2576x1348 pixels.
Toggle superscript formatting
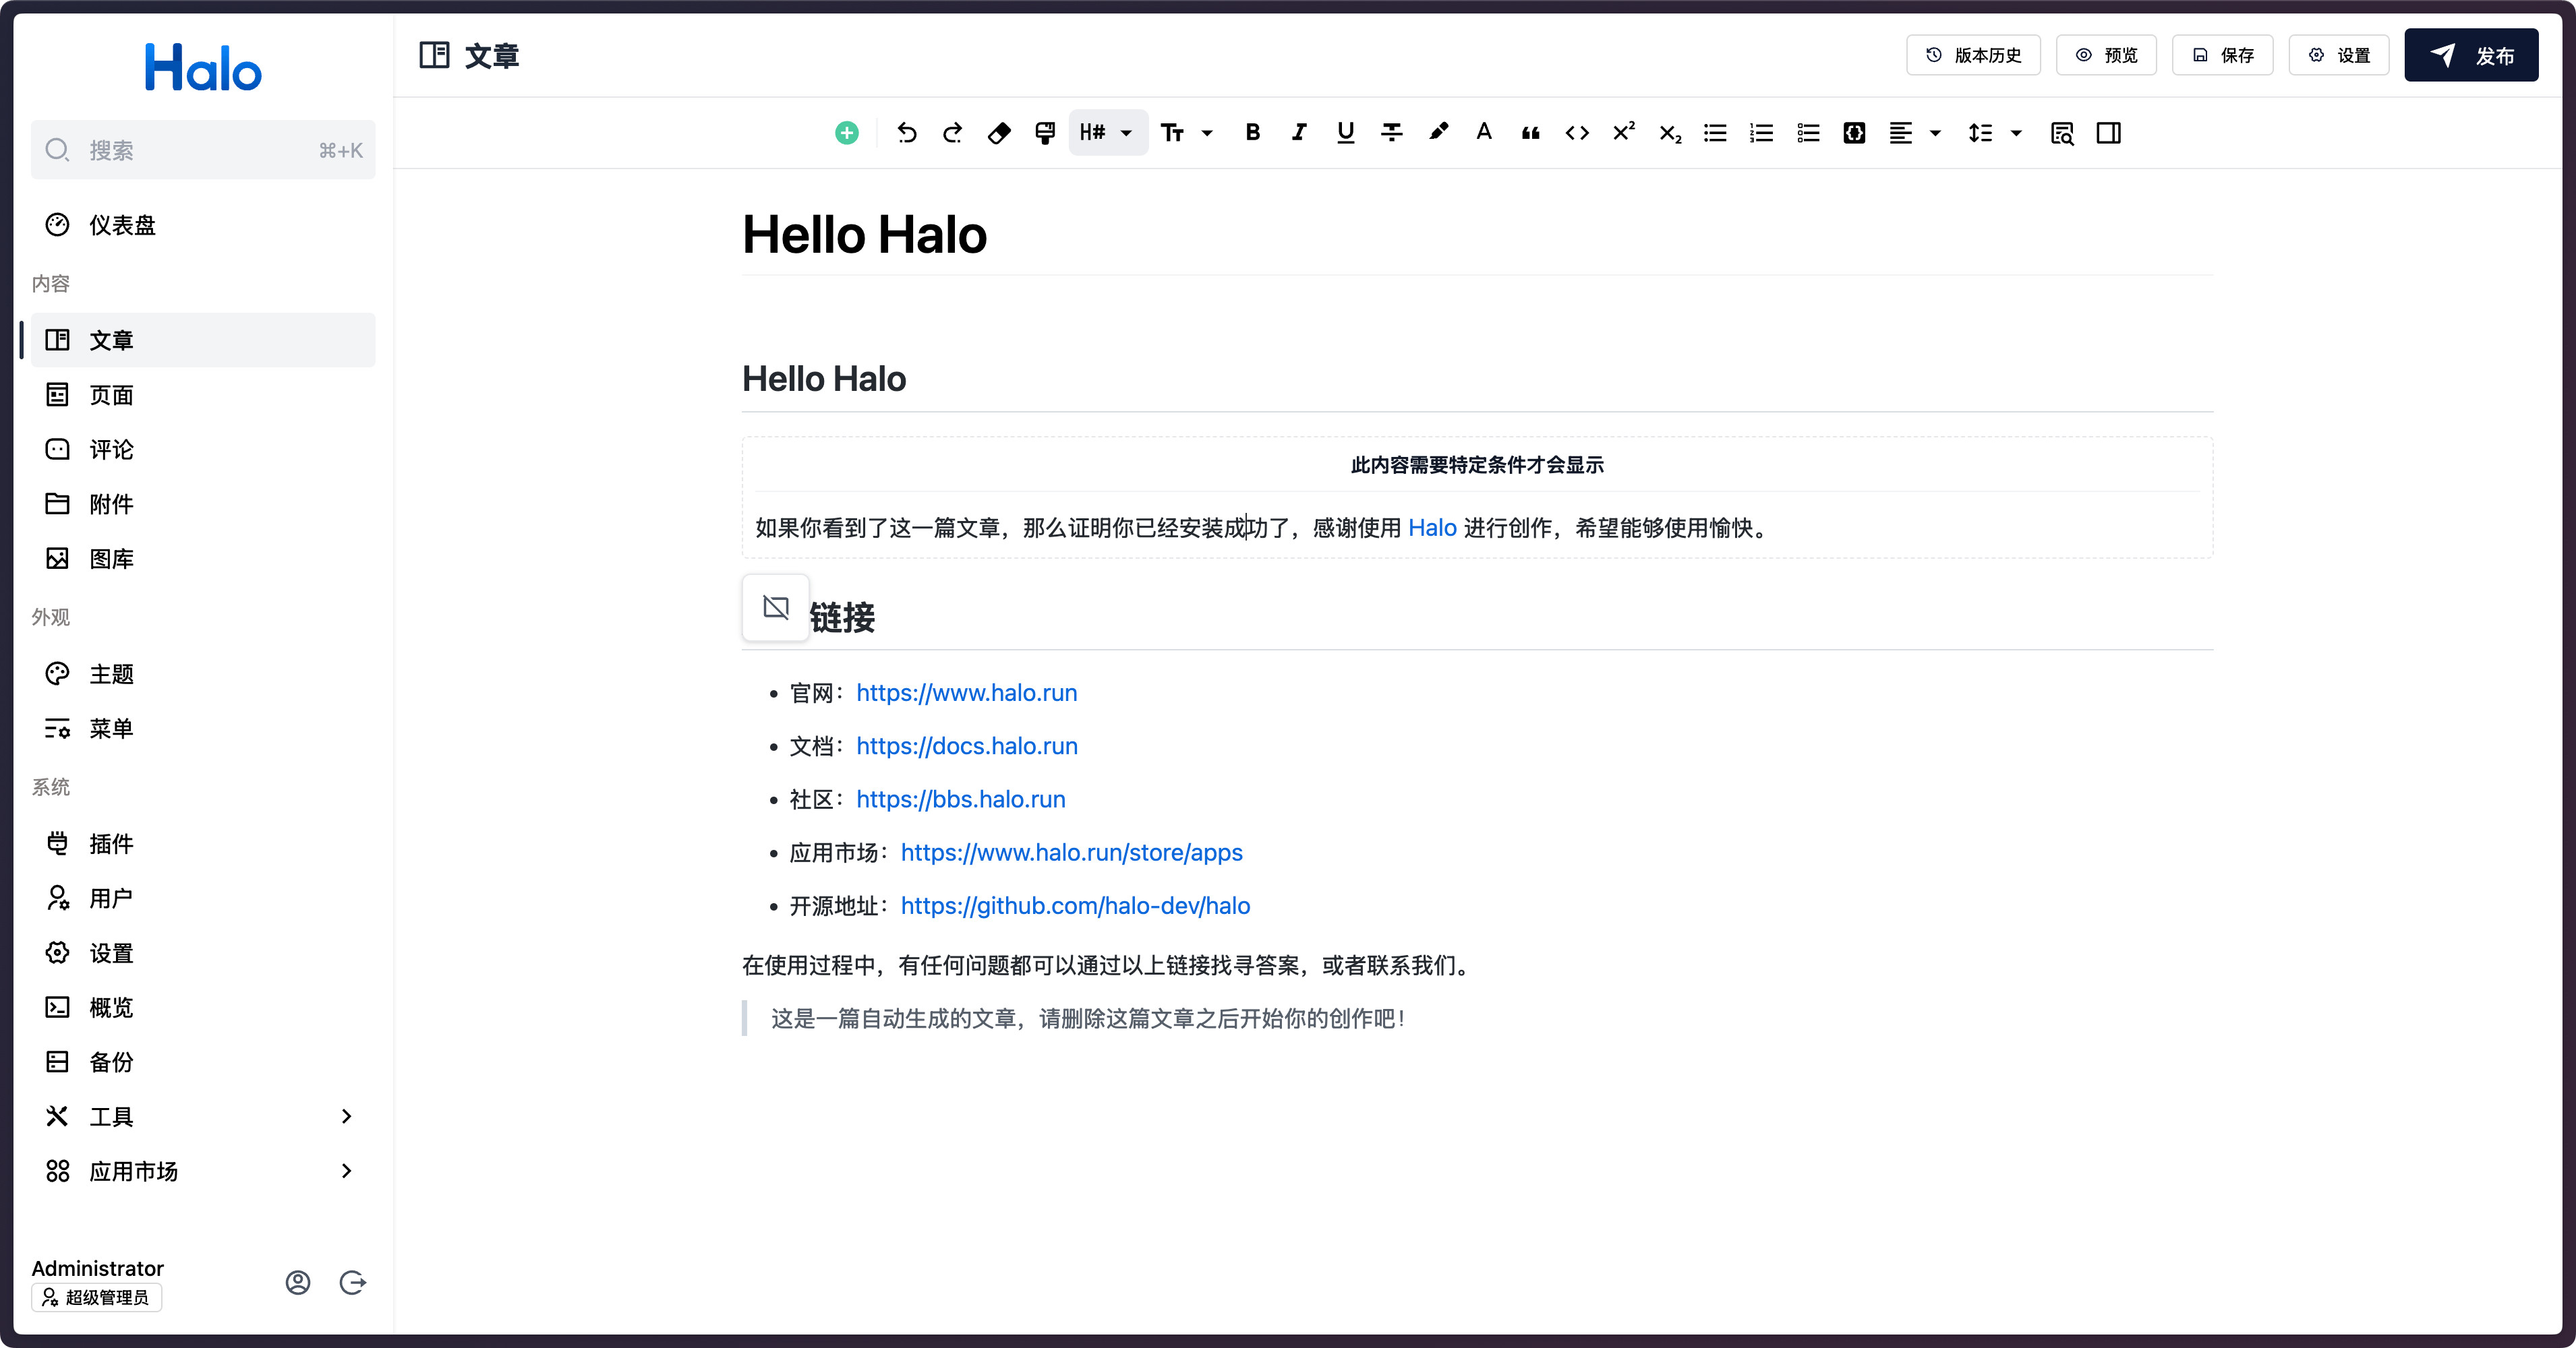point(1623,133)
